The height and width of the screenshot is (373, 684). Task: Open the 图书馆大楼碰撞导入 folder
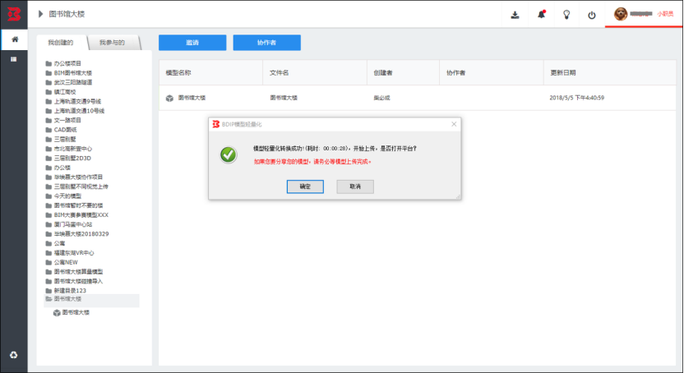coord(79,282)
